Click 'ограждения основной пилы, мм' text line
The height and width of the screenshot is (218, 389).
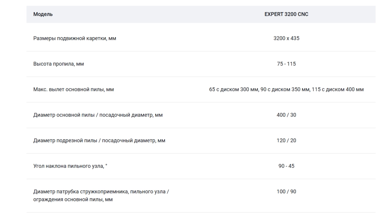(x=73, y=199)
